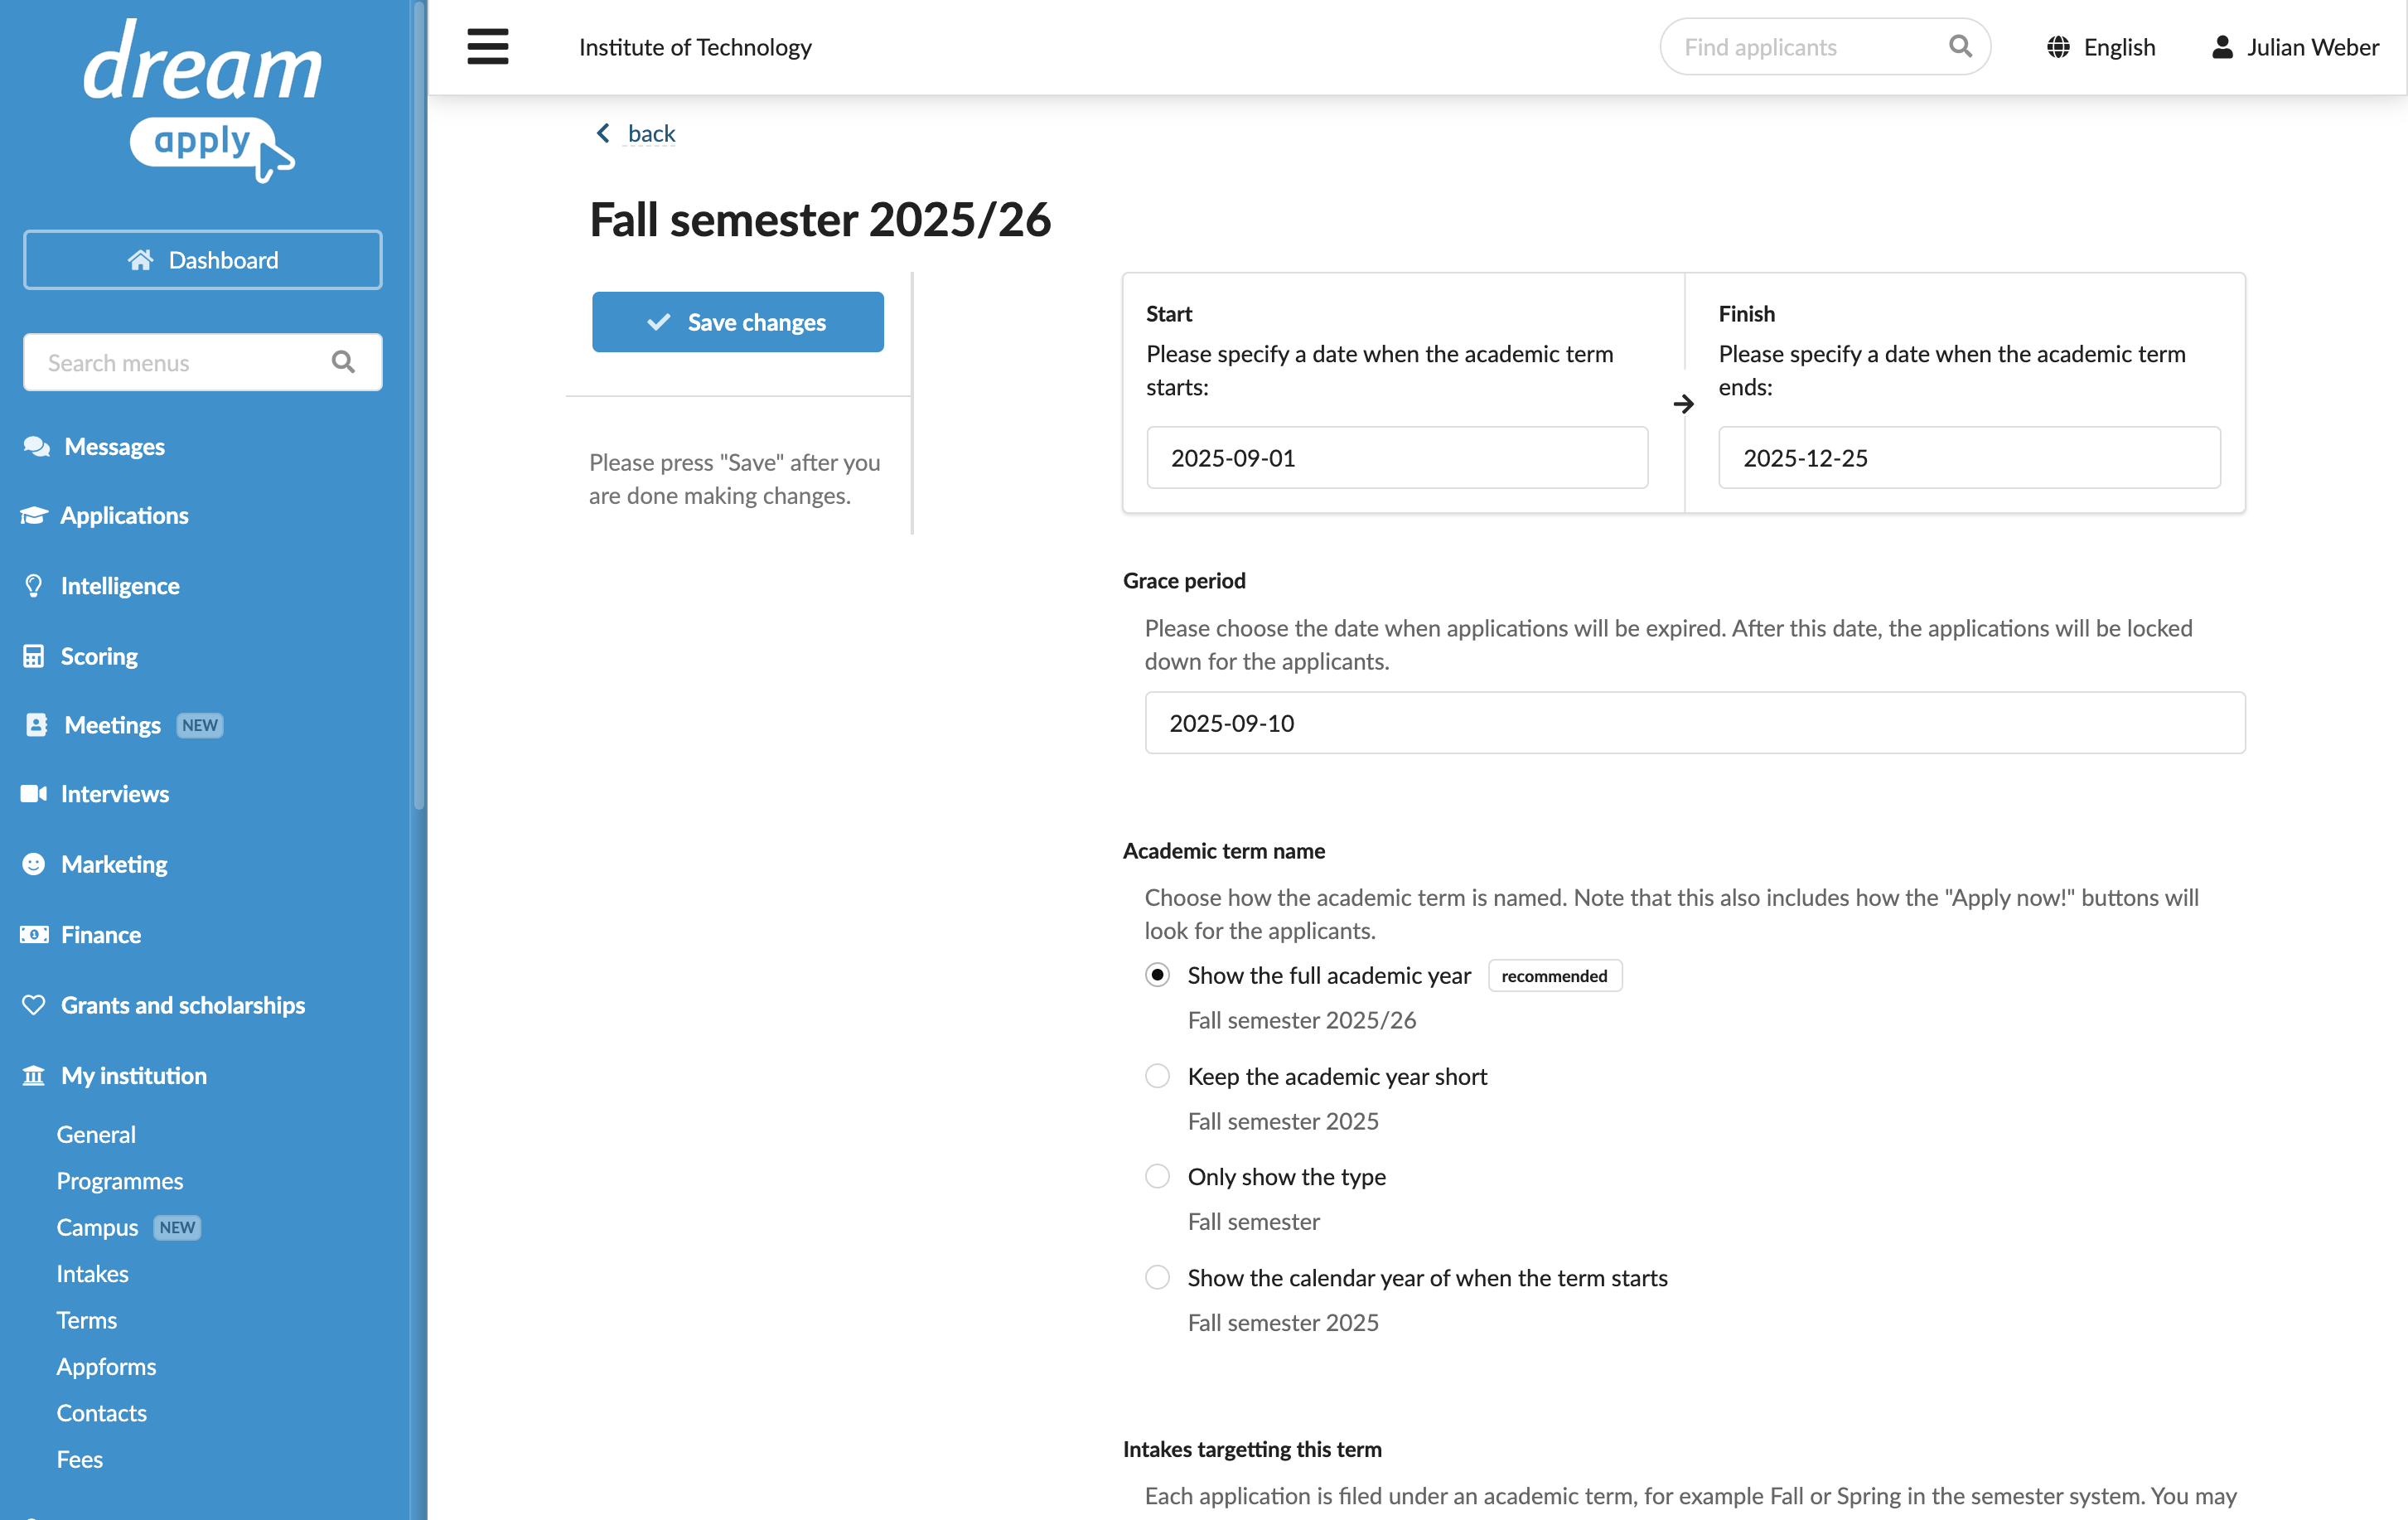Click the Finance banknote icon
The width and height of the screenshot is (2408, 1520).
click(34, 934)
